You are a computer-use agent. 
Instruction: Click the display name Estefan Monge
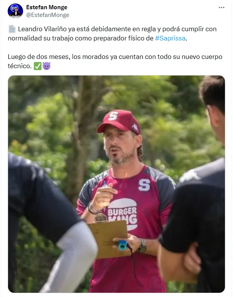(47, 7)
